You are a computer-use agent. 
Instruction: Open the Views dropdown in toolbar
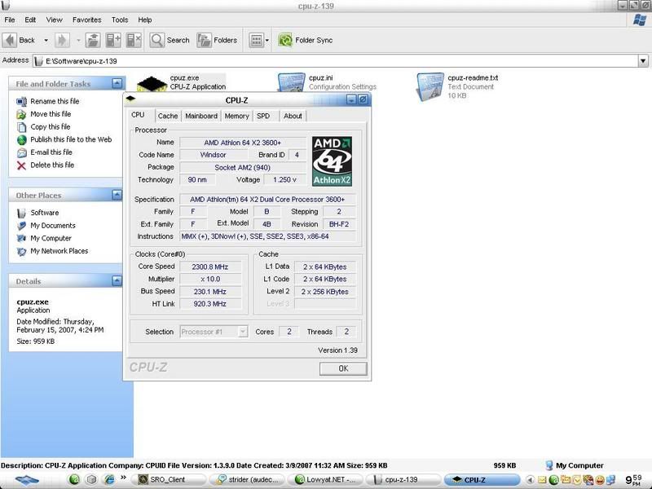[x=258, y=40]
